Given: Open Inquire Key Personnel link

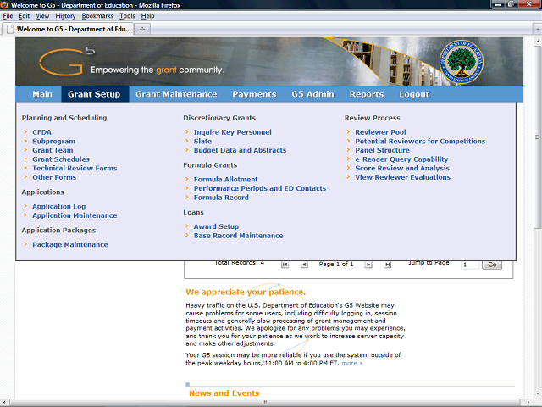Looking at the screenshot, I should pos(233,132).
